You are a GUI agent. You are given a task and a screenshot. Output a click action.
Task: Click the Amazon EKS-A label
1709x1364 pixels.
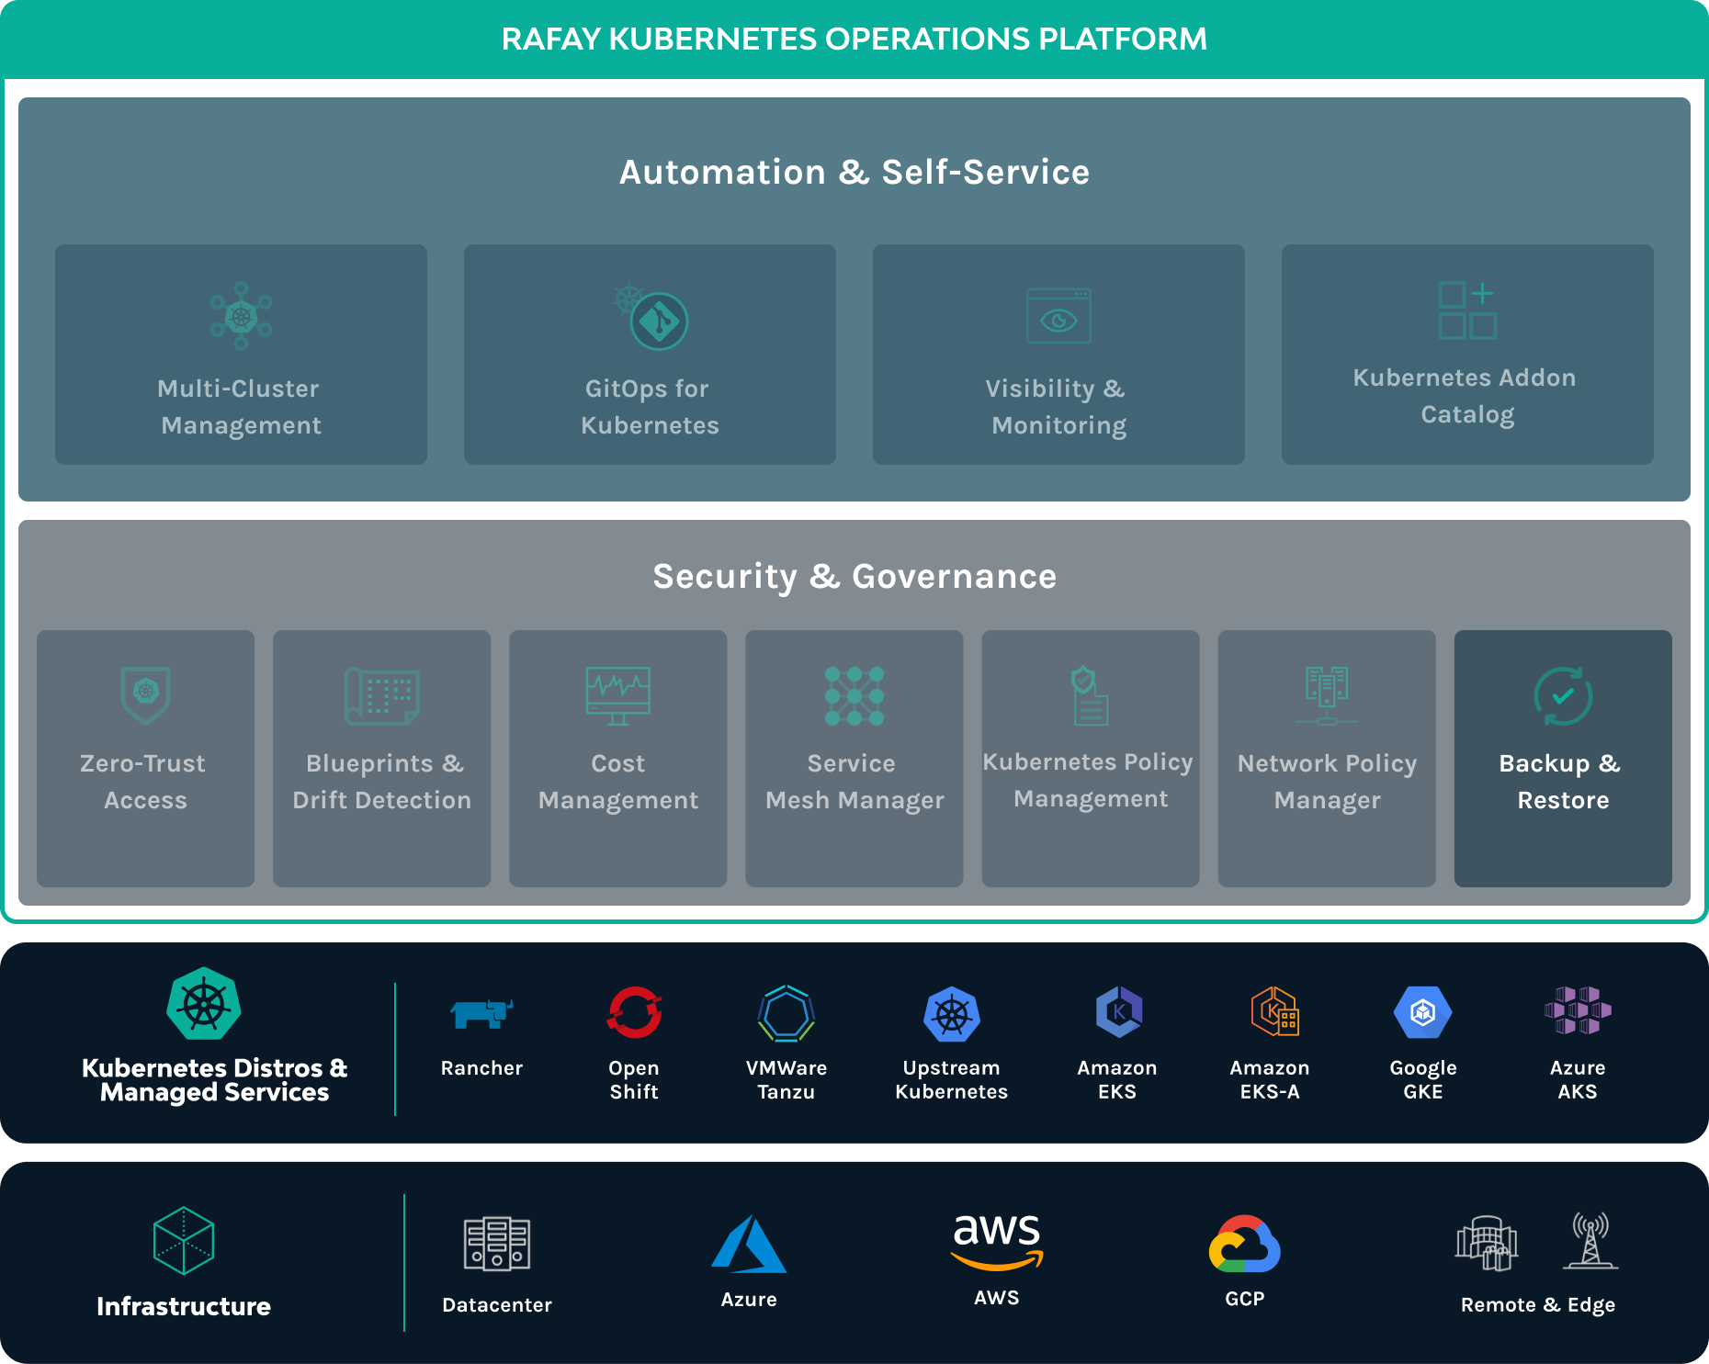point(1270,1079)
